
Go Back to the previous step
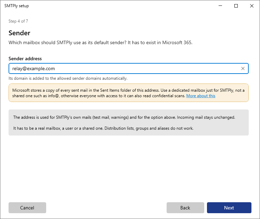(185, 208)
